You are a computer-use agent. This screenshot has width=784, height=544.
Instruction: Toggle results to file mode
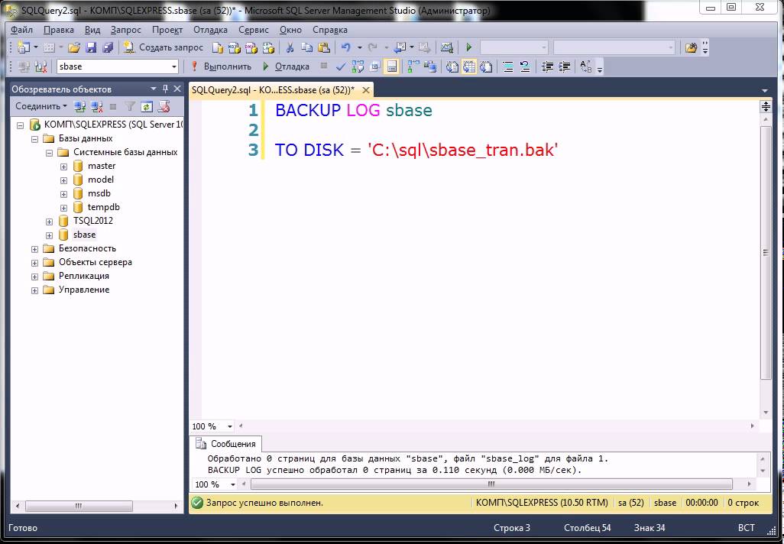(486, 66)
